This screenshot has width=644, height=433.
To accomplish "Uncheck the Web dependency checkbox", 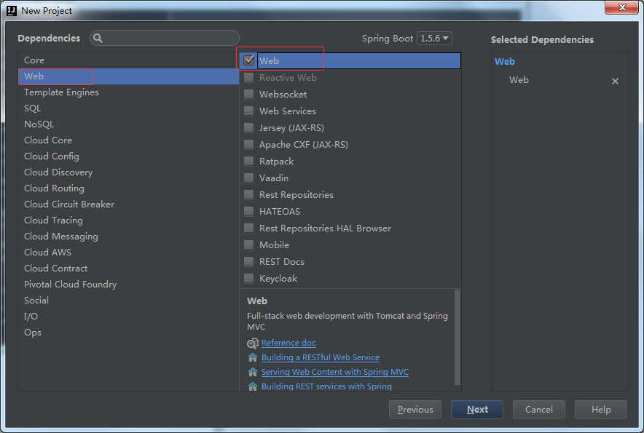I will click(x=249, y=60).
